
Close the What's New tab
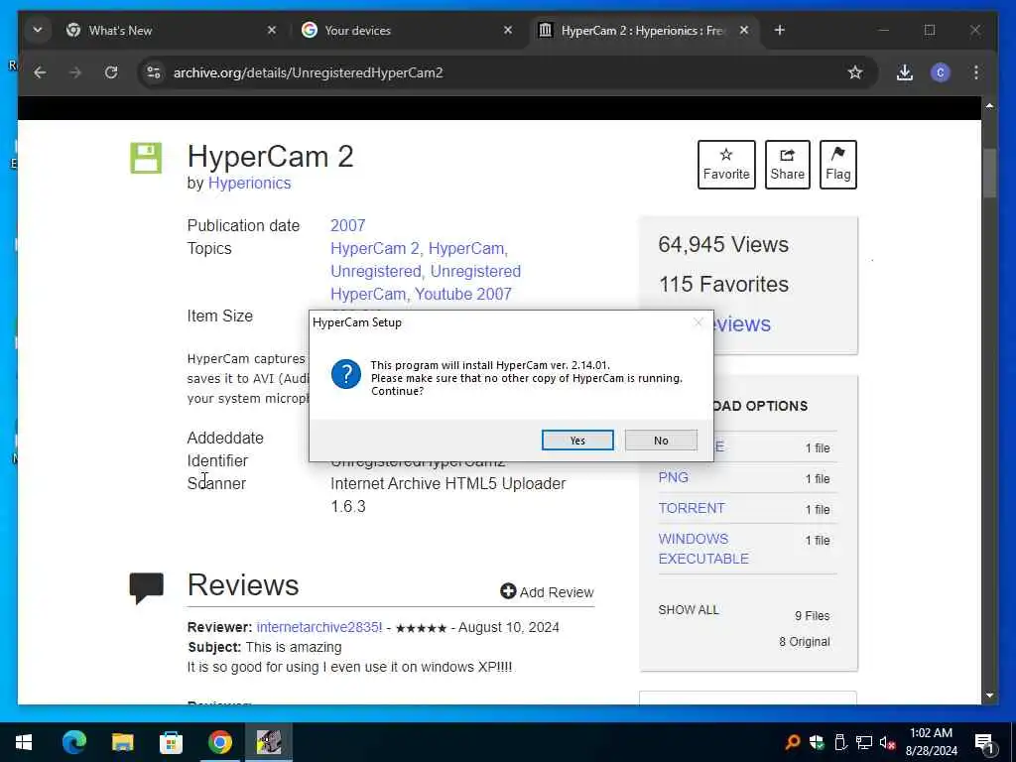click(272, 30)
